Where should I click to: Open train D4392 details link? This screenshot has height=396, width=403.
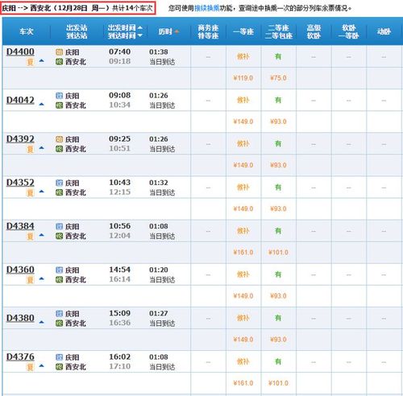(20, 139)
